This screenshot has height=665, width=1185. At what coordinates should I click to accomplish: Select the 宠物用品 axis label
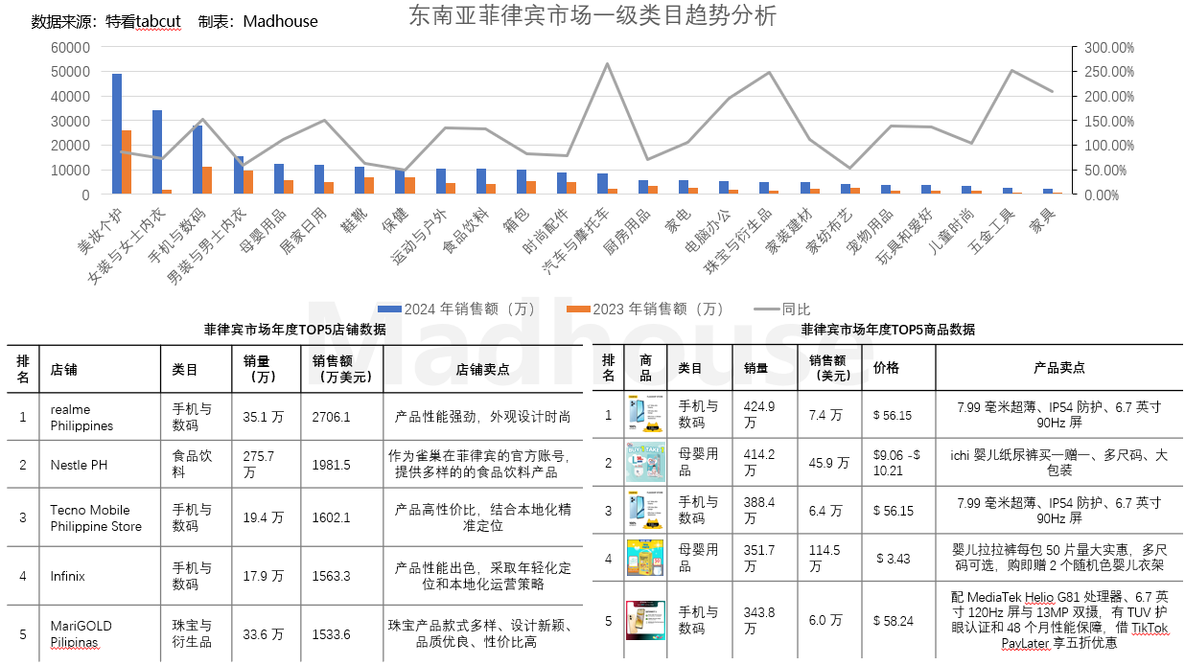click(x=868, y=229)
